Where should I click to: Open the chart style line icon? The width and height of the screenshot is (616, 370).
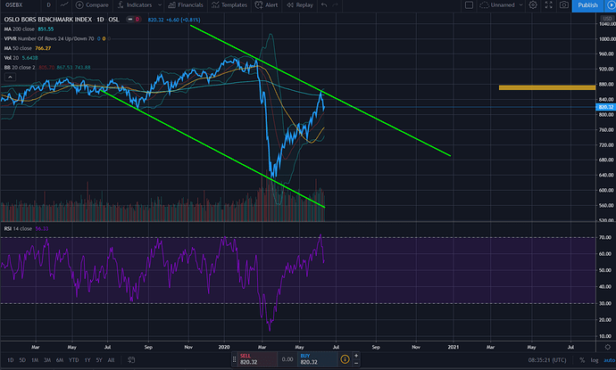pyautogui.click(x=64, y=5)
